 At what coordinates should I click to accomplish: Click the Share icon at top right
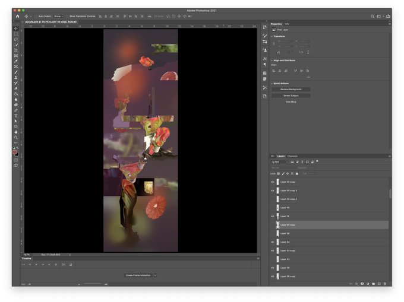point(388,16)
